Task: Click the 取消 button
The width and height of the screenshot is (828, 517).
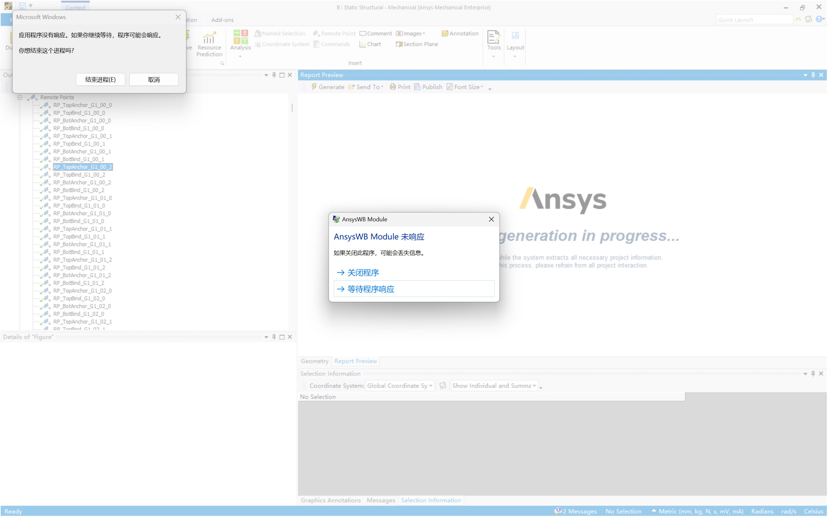Action: 154,80
